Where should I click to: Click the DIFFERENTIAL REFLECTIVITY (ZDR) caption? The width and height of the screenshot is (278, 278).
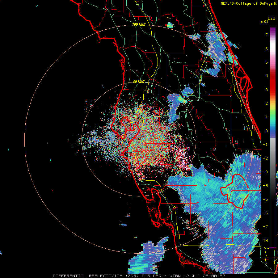point(96,276)
